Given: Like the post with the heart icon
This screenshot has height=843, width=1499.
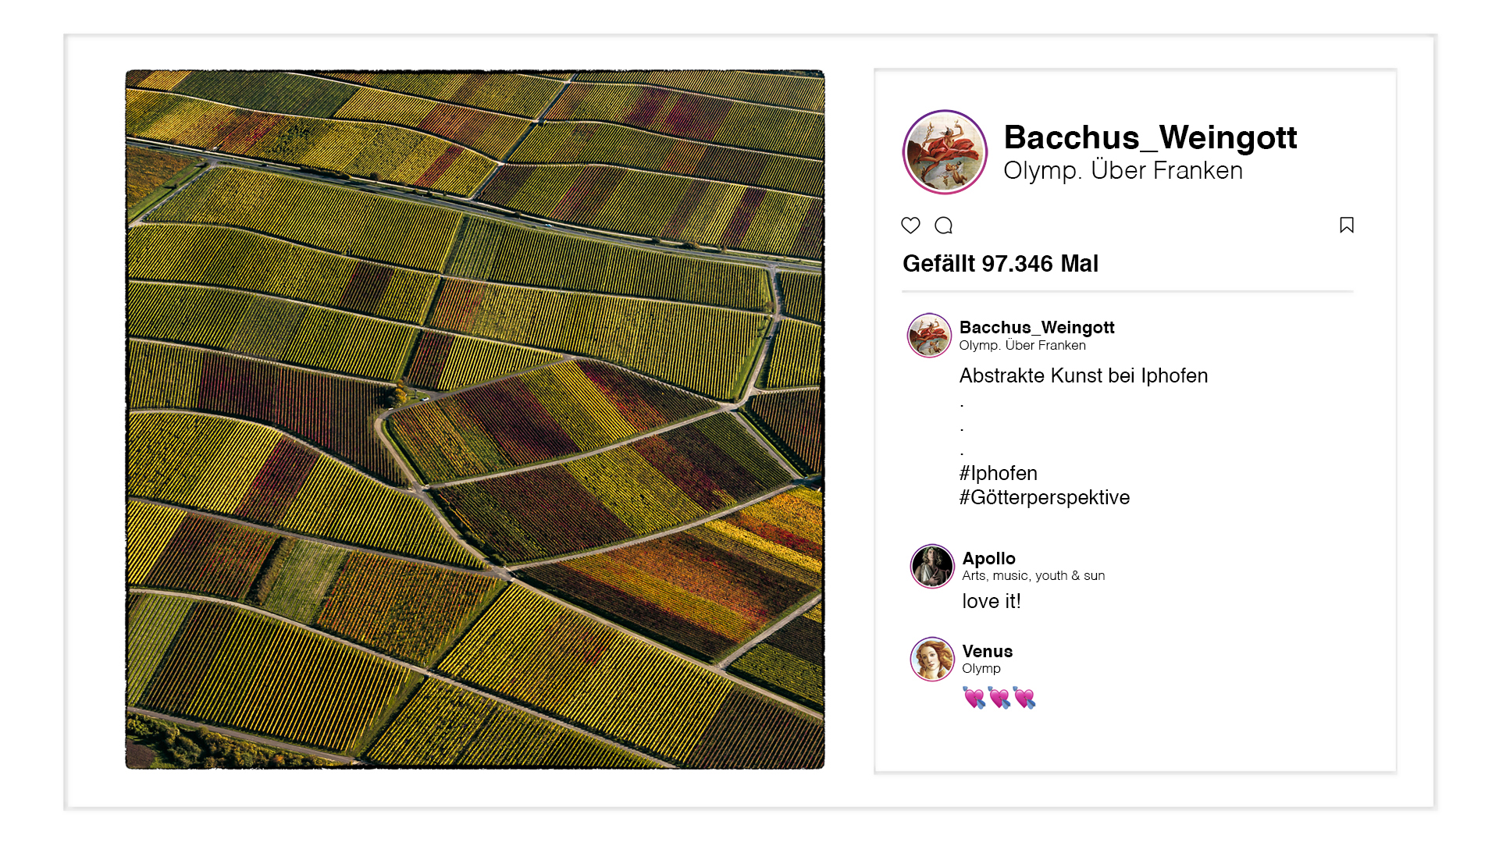Looking at the screenshot, I should tap(910, 226).
